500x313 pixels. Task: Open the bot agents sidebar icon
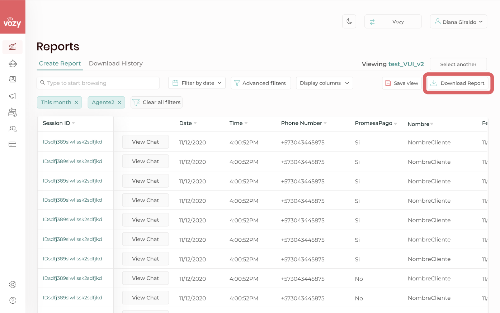coord(13,64)
